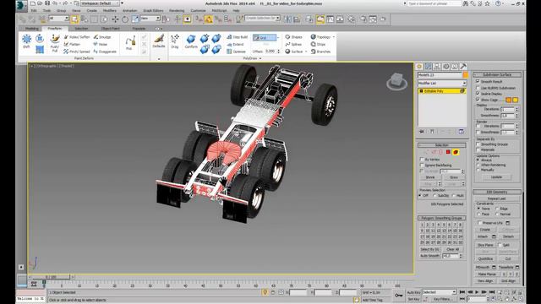Click the Select and Move tool
This screenshot has width=541, height=304.
(115, 19)
